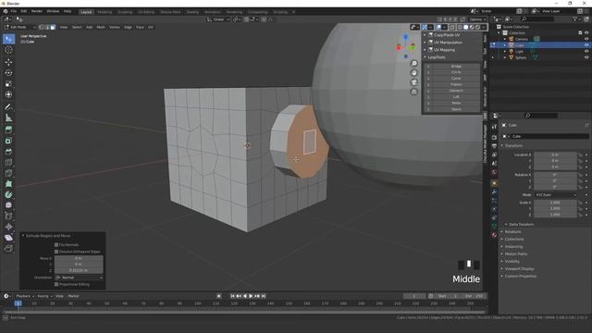Select the Spin tool
Viewport: 592px width, 333px height.
pos(8,195)
